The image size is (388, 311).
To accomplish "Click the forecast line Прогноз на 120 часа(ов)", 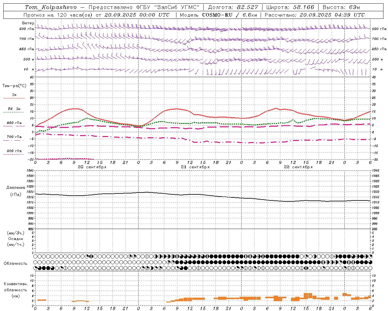I will click(58, 15).
